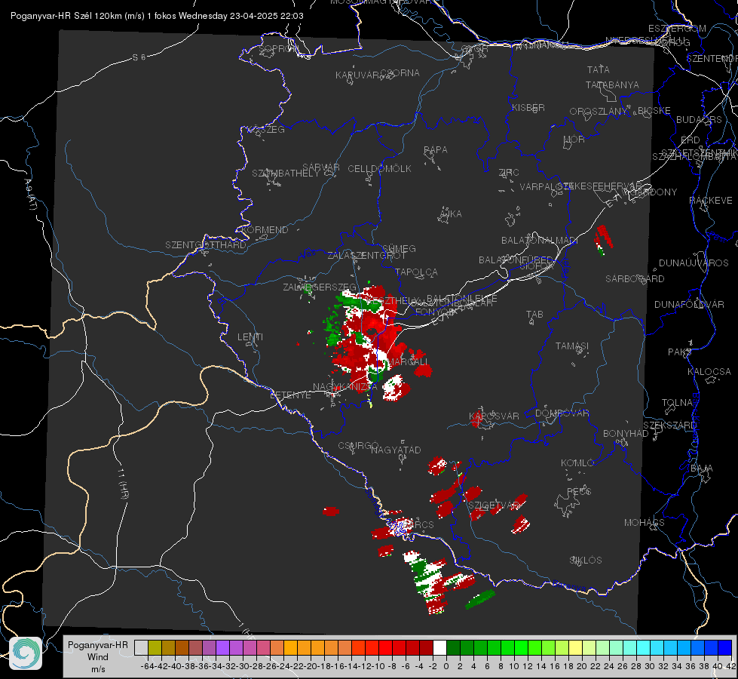Click the 'Poganyvar-HR Wind m/s' legend label
This screenshot has height=679, width=738.
(98, 657)
